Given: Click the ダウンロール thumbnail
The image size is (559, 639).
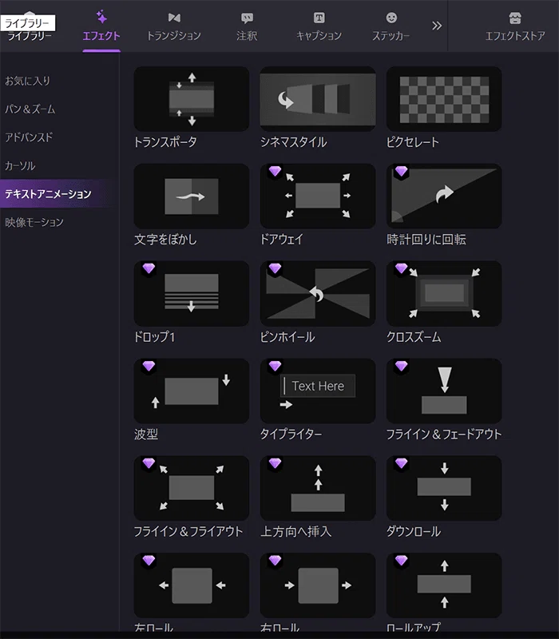Looking at the screenshot, I should pos(444,488).
